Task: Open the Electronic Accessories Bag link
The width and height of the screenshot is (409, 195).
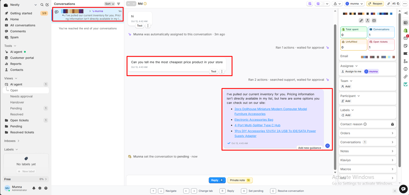Action: coord(254,120)
